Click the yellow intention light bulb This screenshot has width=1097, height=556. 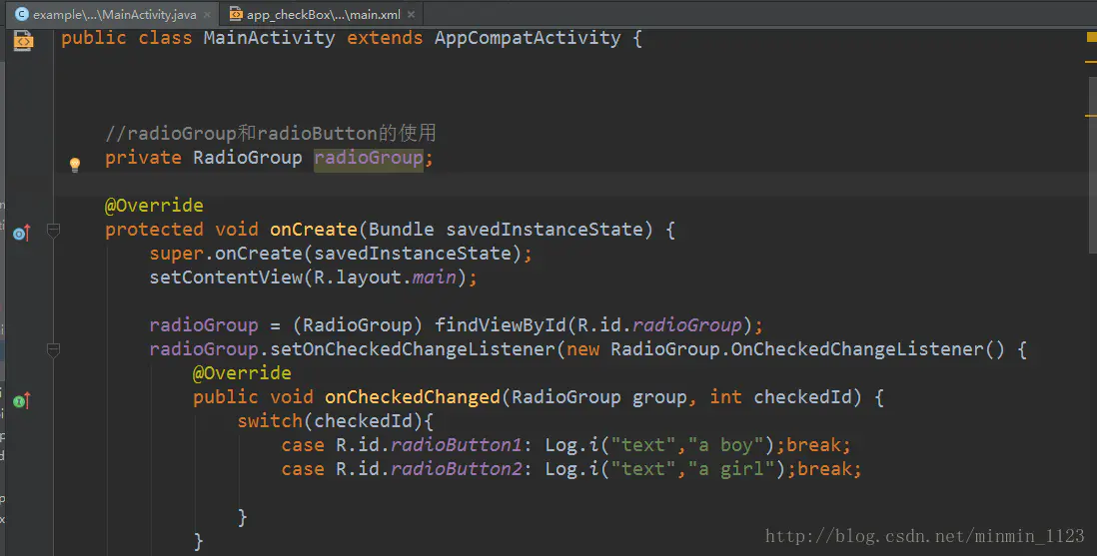click(x=75, y=165)
